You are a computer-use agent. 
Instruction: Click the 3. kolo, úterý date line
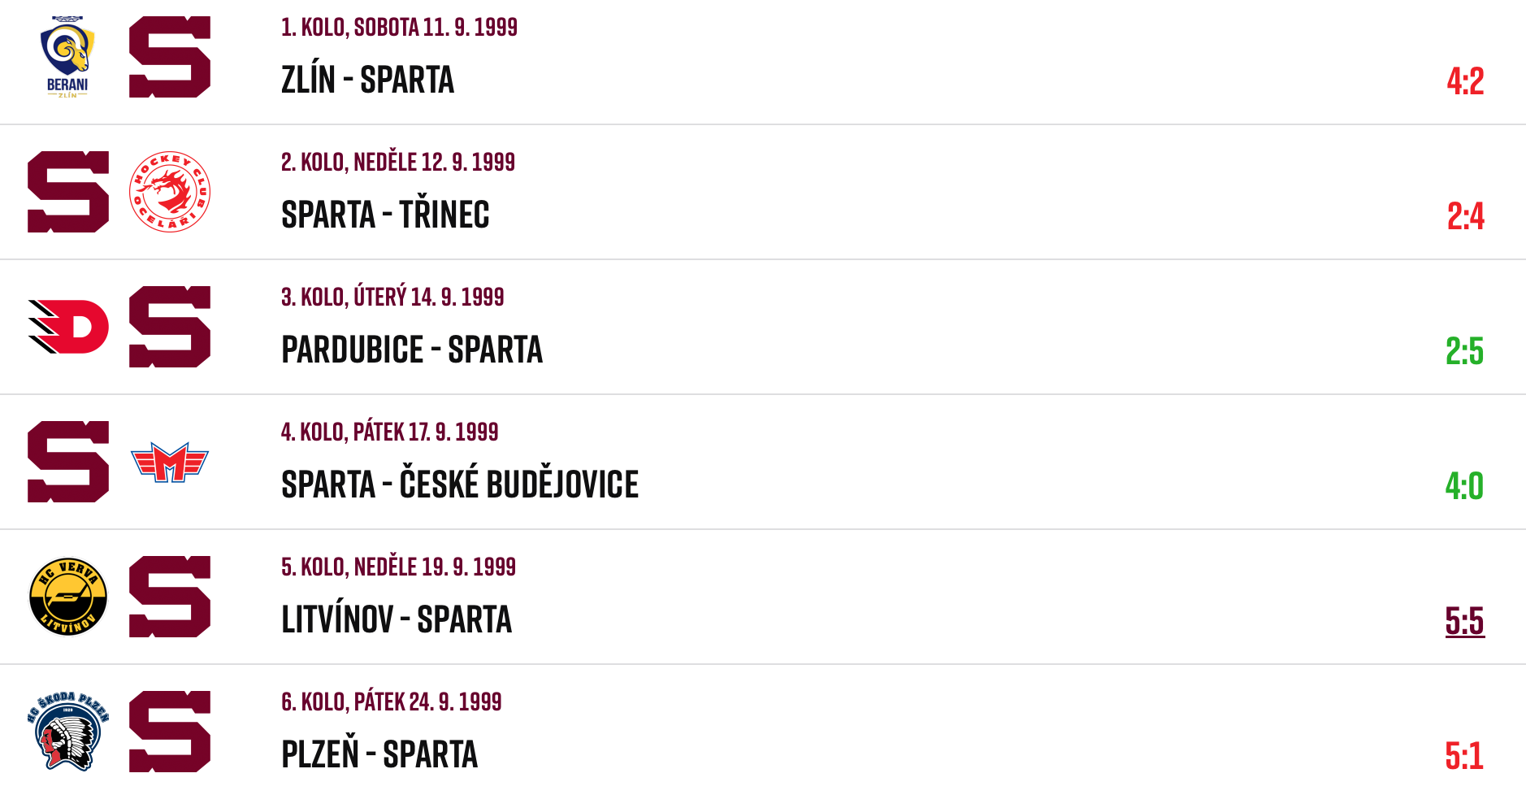pos(392,297)
